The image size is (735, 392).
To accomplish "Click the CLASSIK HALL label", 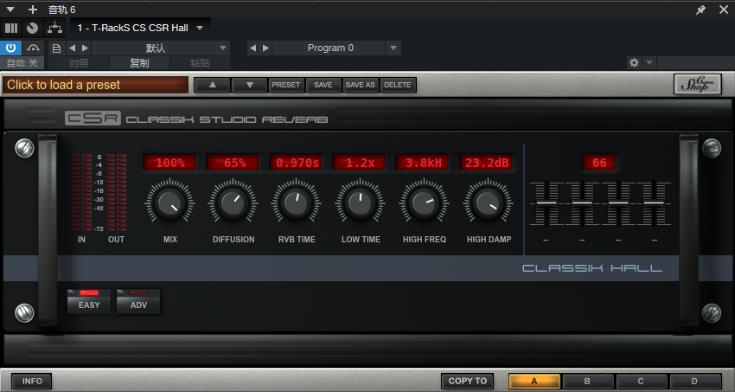I will coord(592,268).
